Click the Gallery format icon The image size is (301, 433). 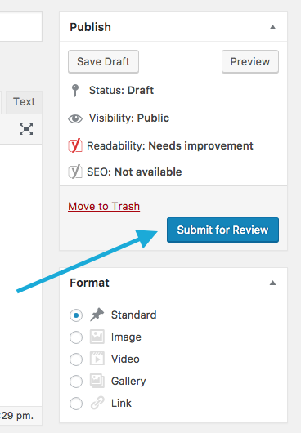tap(97, 381)
